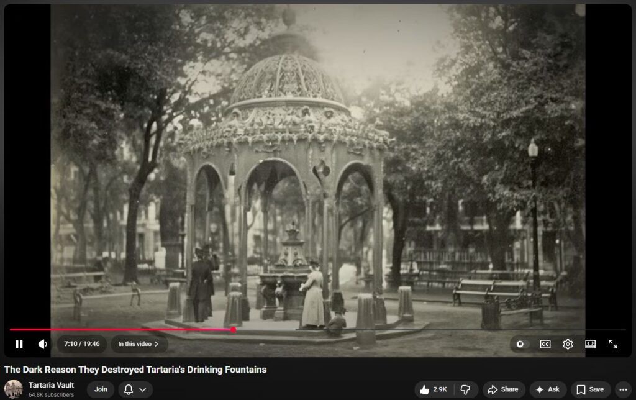Image resolution: width=636 pixels, height=400 pixels.
Task: Open the video settings gear
Action: coord(568,344)
